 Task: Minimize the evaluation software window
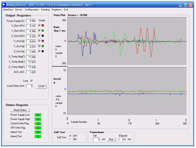pyautogui.click(x=180, y=5)
